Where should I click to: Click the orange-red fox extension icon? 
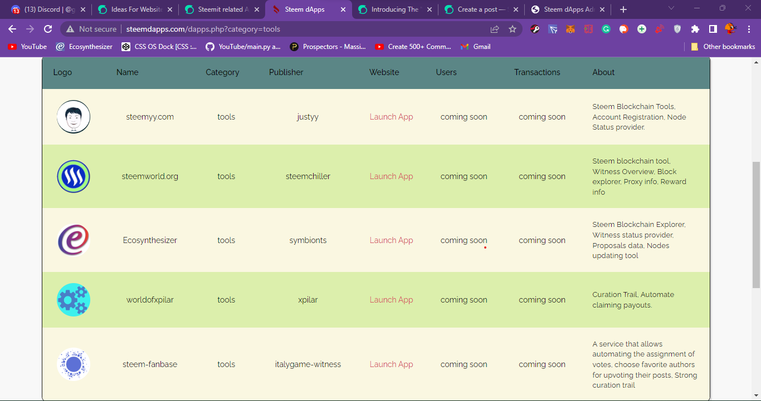pyautogui.click(x=624, y=29)
